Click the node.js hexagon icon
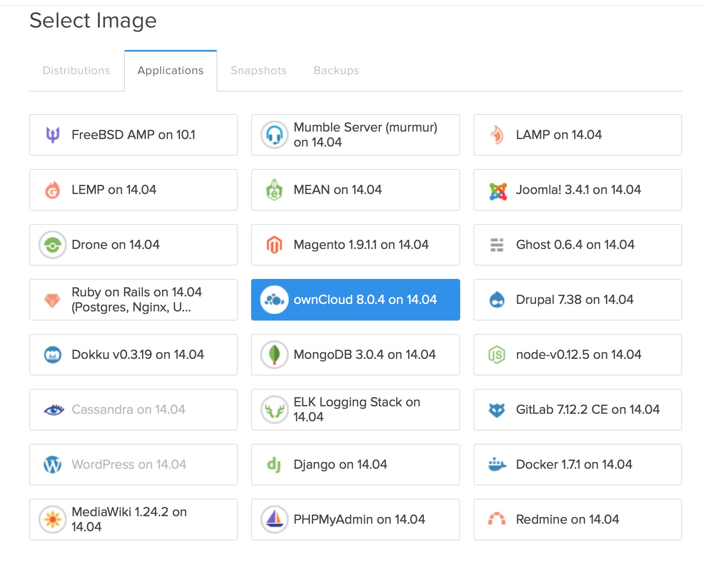703x562 pixels. pos(497,355)
